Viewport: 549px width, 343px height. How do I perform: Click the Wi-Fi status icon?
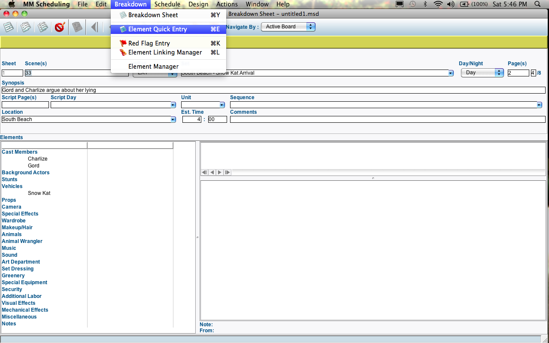tap(438, 4)
